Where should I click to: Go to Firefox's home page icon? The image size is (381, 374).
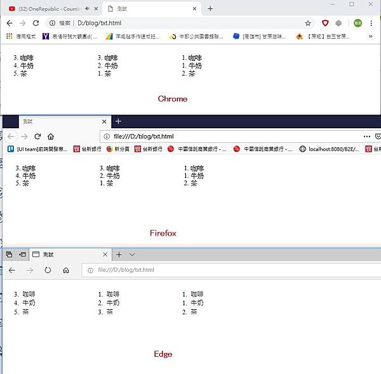point(51,137)
